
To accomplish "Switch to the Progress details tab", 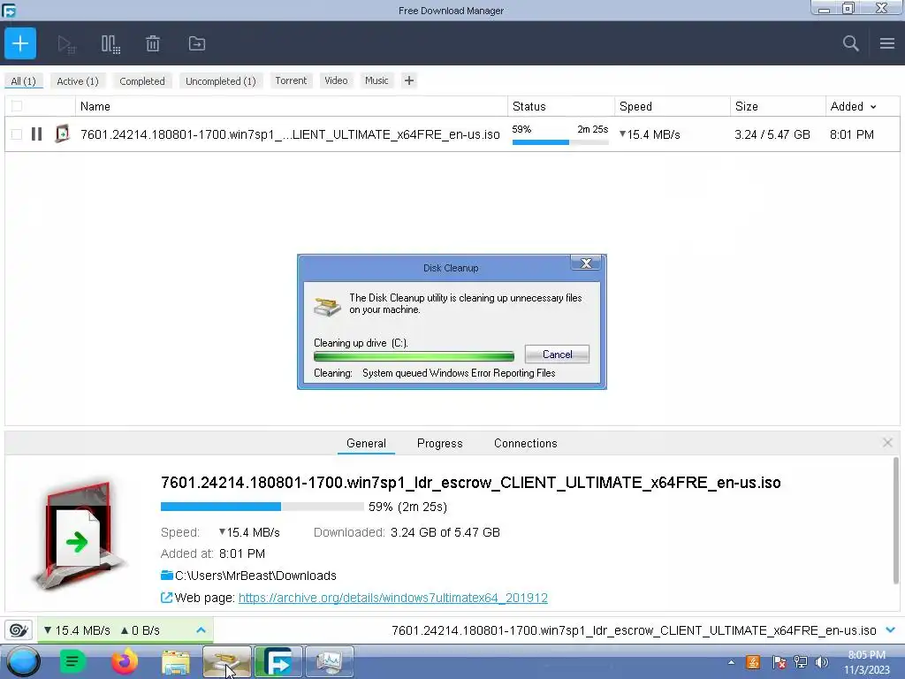I will point(440,444).
